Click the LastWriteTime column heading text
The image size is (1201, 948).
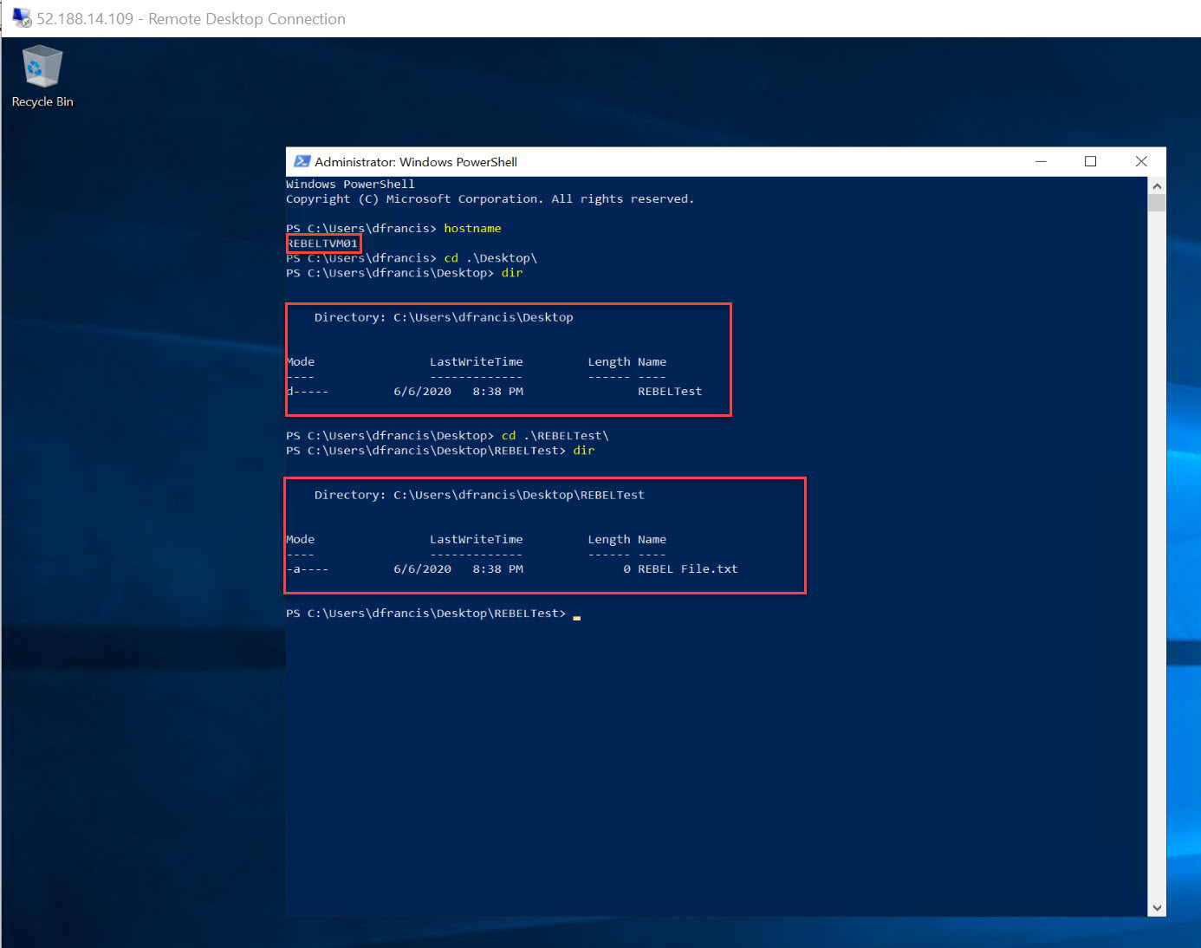tap(476, 361)
